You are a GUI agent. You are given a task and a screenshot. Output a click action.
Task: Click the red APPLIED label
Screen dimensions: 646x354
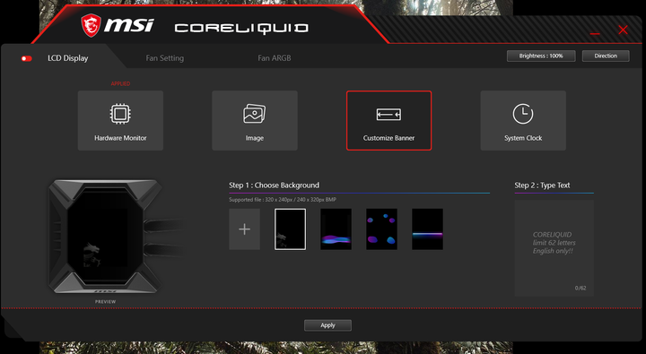pyautogui.click(x=120, y=83)
